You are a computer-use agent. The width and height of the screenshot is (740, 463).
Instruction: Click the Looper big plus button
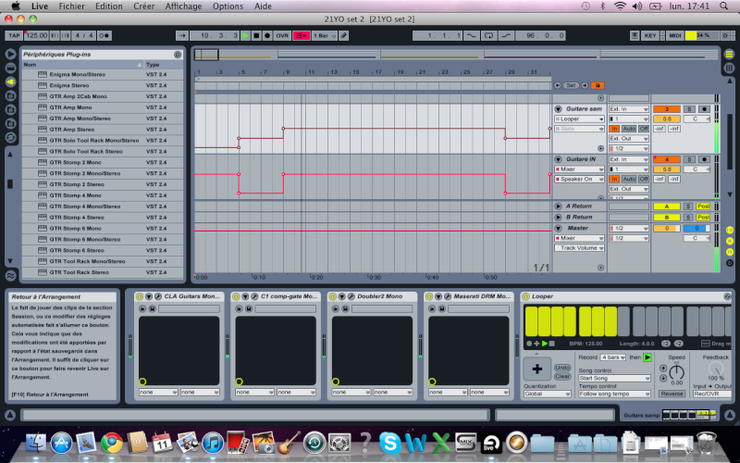537,369
